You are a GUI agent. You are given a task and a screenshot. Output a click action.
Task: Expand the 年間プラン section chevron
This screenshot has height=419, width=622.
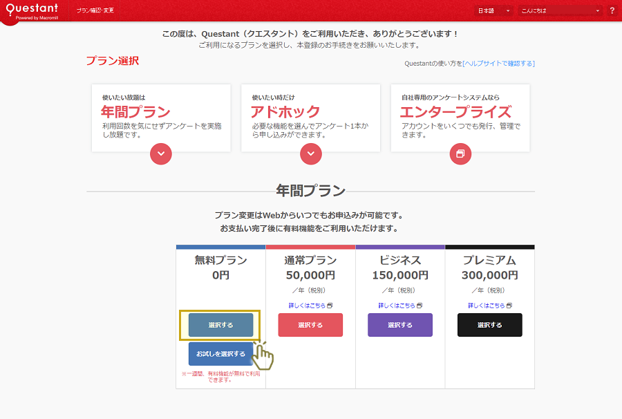tap(161, 154)
